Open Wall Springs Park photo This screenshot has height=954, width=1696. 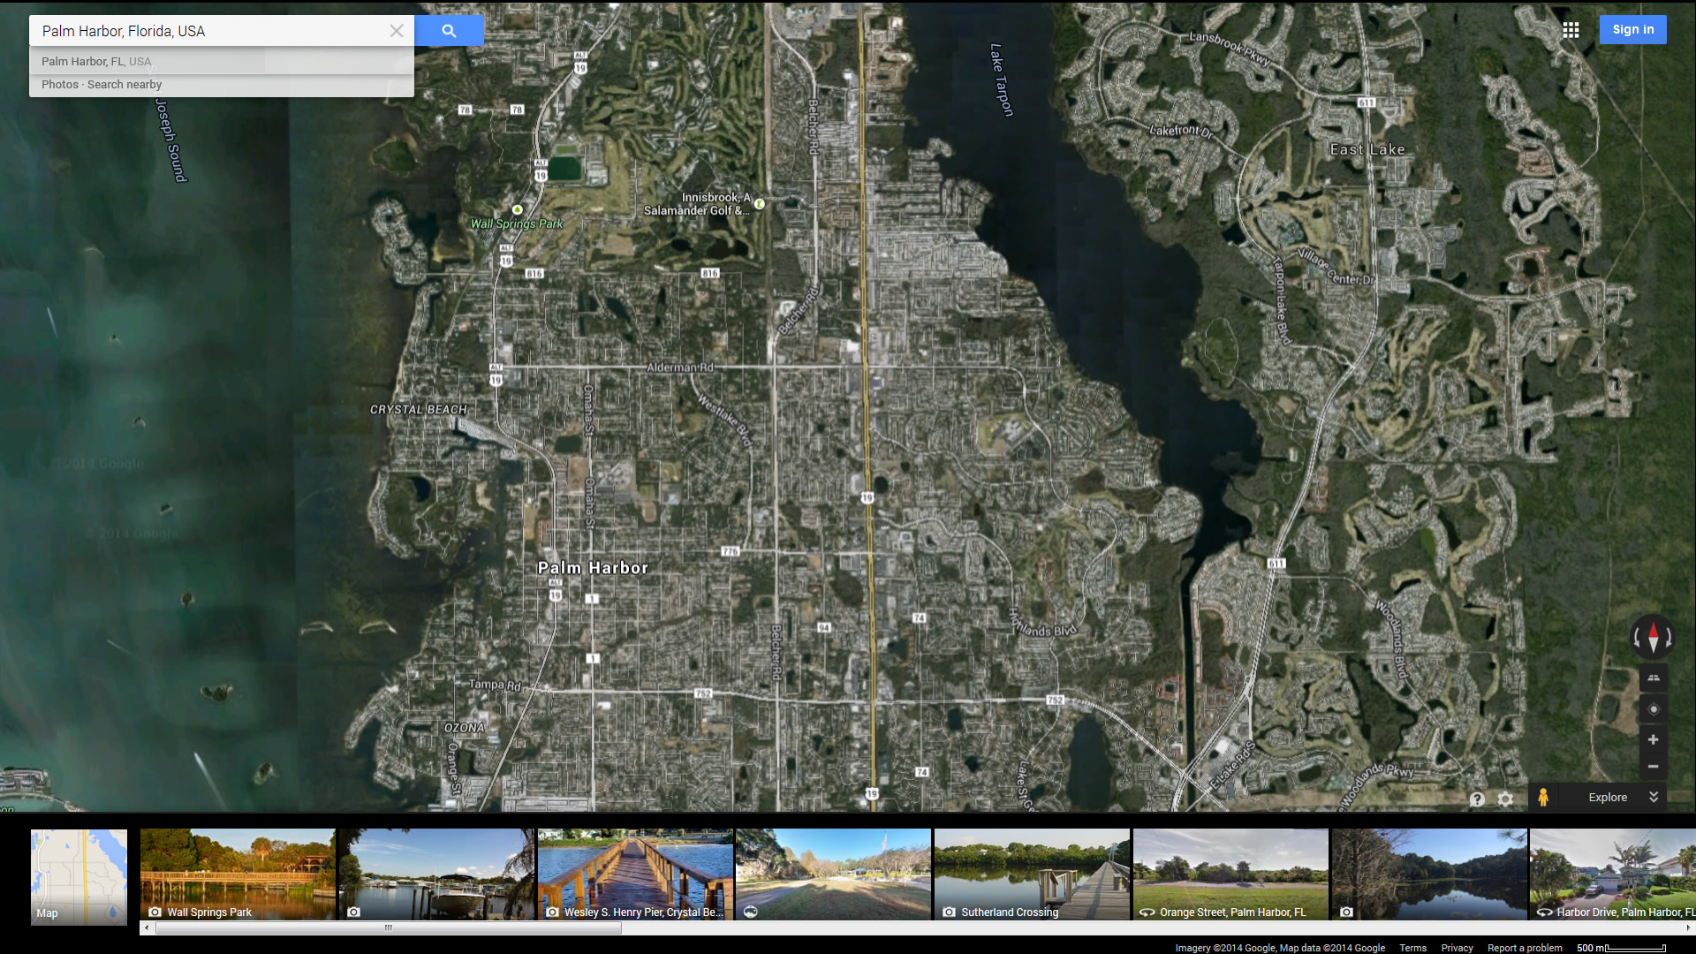(238, 874)
